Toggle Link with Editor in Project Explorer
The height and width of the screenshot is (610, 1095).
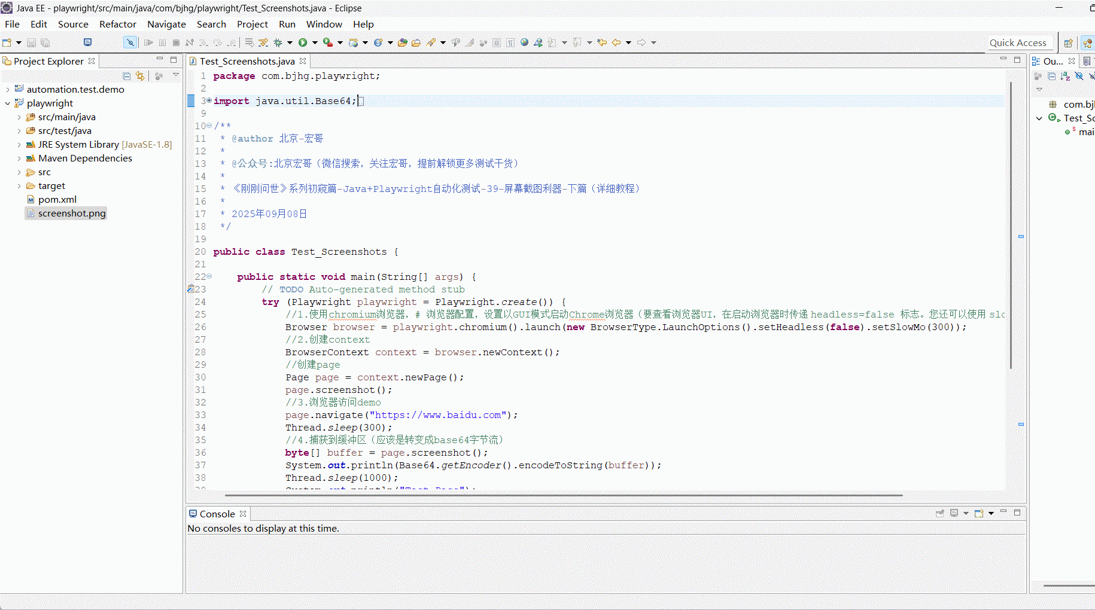click(140, 76)
